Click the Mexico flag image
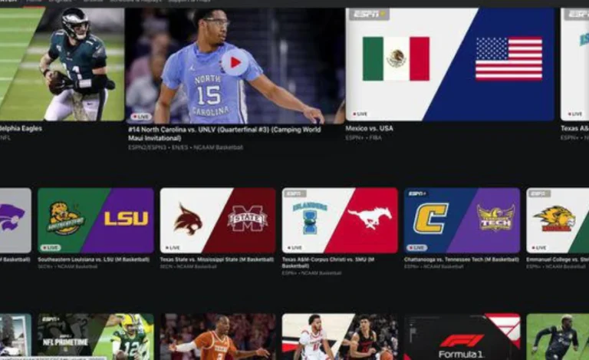Screen dimensions: 589x360 396,58
